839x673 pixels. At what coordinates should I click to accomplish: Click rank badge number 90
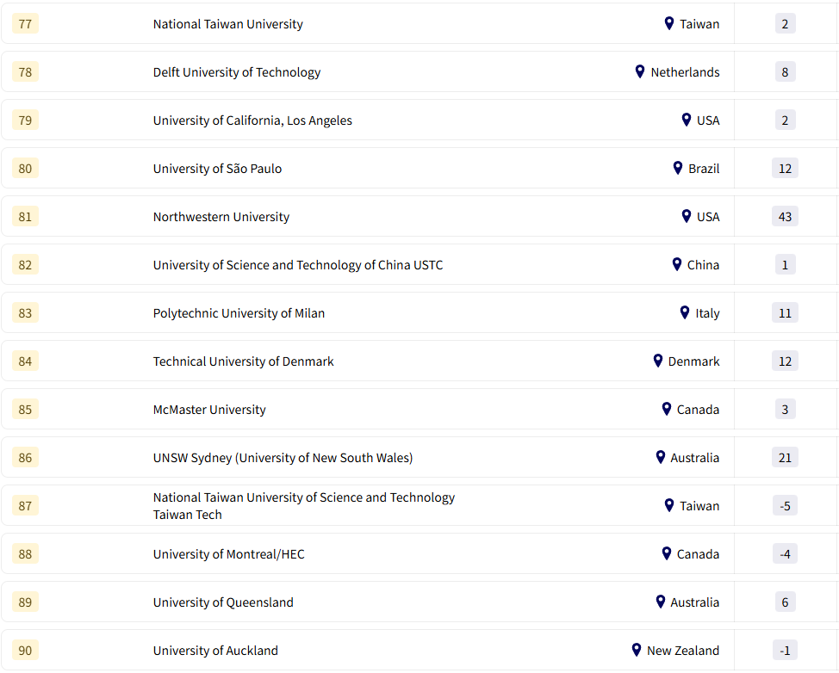tap(25, 651)
